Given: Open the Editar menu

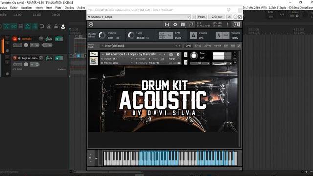Looking at the screenshot, I should pos(14,8).
